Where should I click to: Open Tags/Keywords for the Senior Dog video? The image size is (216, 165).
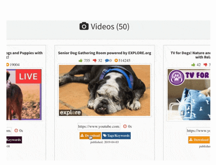(116, 136)
